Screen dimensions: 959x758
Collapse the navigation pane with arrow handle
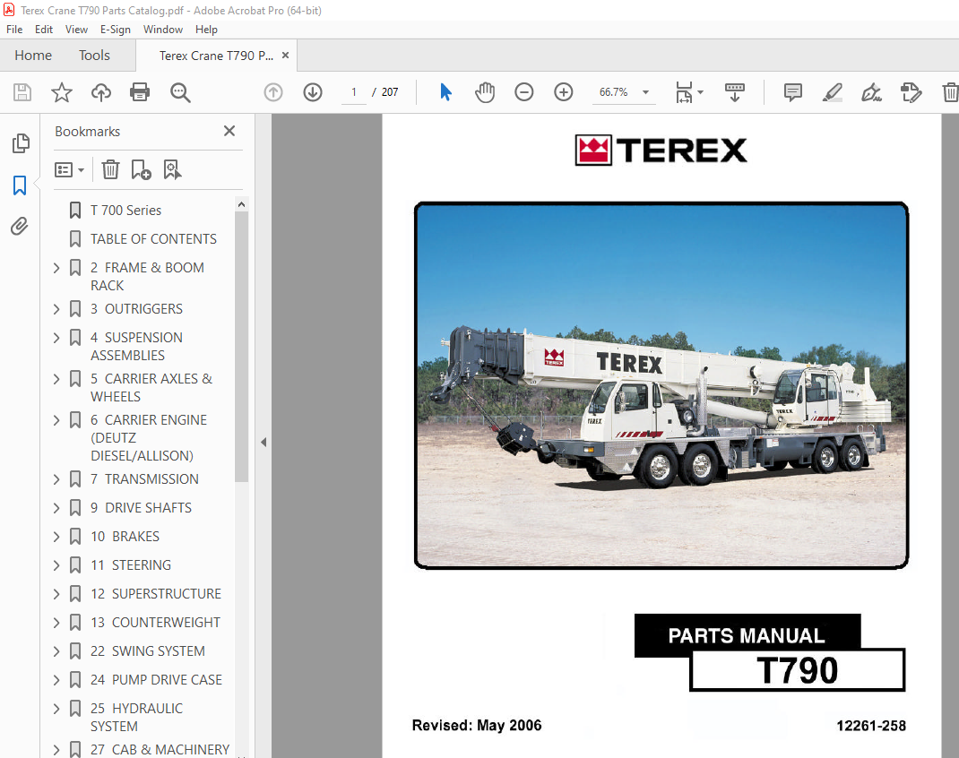coord(264,442)
